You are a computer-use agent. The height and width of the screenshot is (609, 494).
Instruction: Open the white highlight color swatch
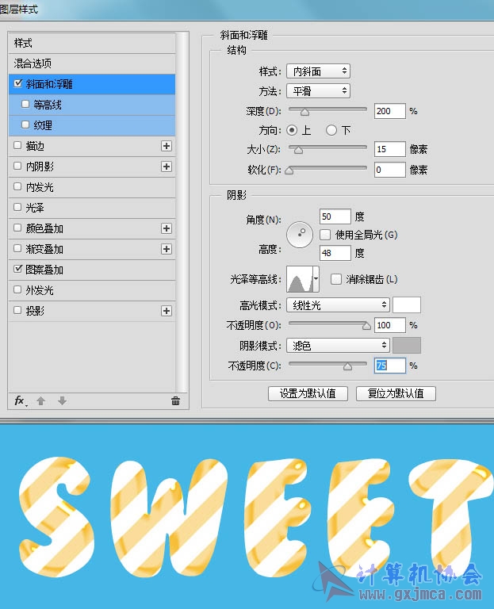point(407,305)
